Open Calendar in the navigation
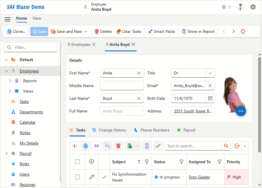This screenshot has height=188, width=262. tap(27, 123)
